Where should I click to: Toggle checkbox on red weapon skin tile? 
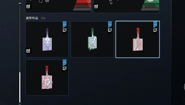[28, 6]
